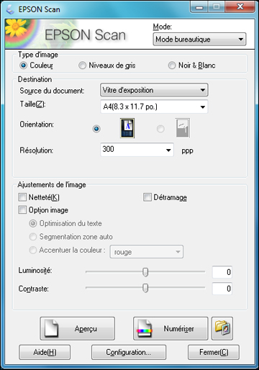
Task: Click the Luminosité value field
Action: (222, 272)
